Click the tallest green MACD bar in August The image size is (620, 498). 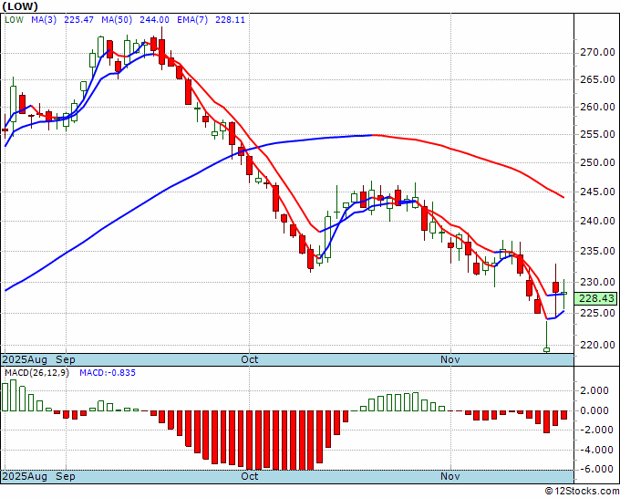[x=13, y=395]
